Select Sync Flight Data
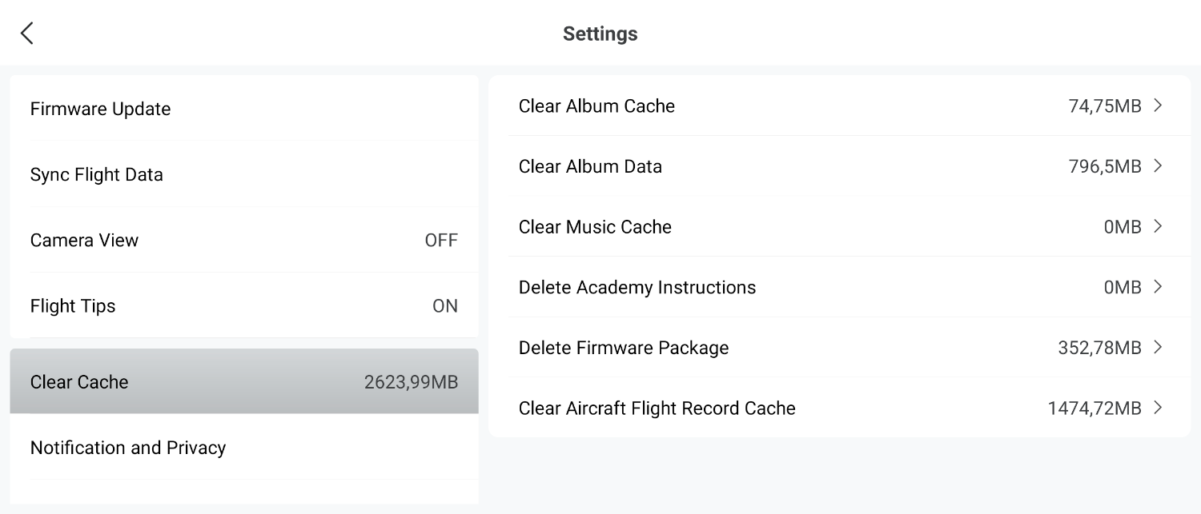 point(97,175)
